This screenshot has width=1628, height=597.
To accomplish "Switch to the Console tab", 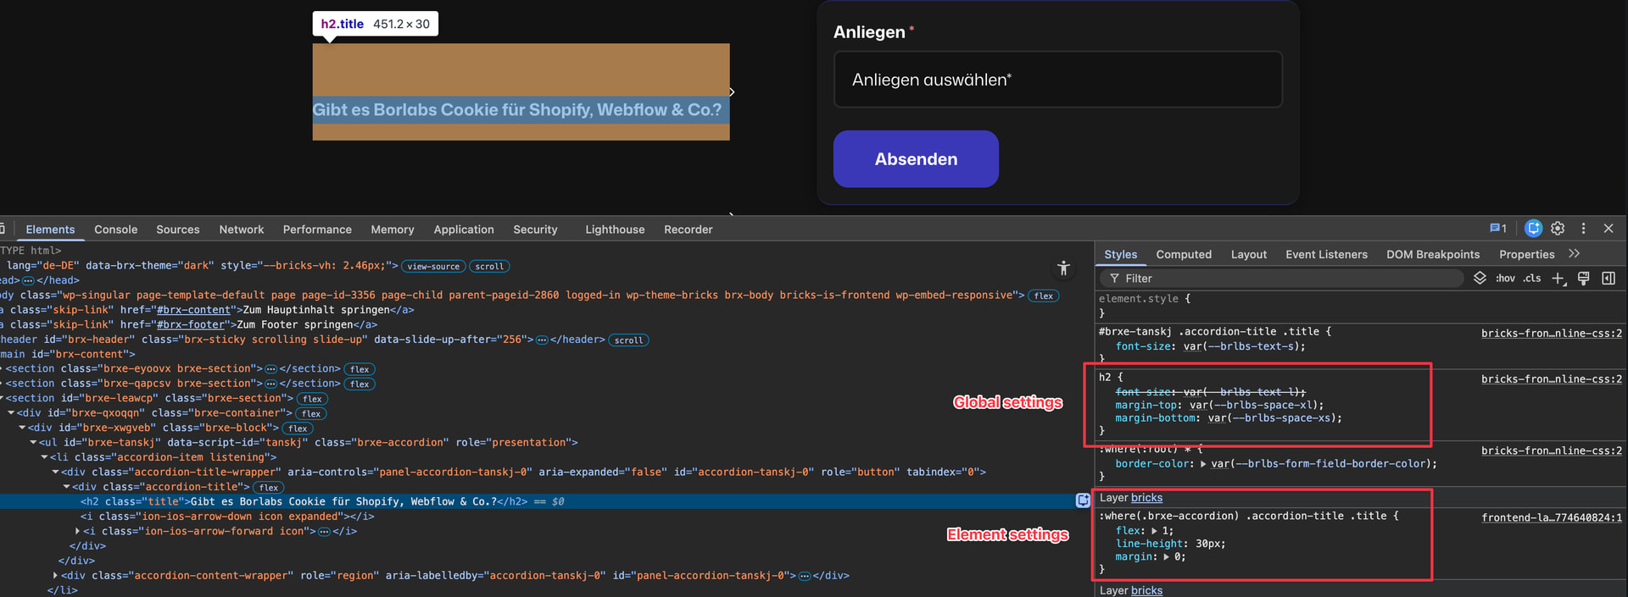I will [115, 229].
